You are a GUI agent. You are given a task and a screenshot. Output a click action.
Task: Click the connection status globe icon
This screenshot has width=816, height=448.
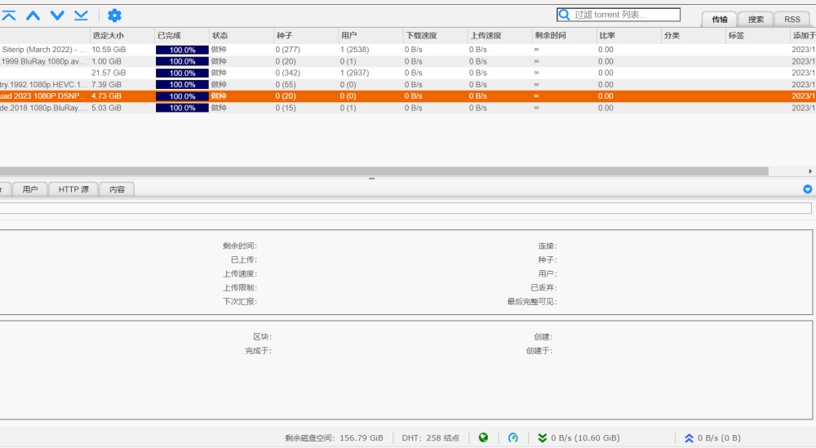pos(483,437)
